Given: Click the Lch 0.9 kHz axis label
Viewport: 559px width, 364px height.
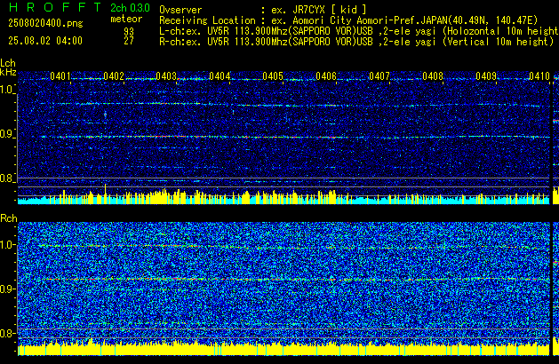Looking at the screenshot, I should coord(7,134).
